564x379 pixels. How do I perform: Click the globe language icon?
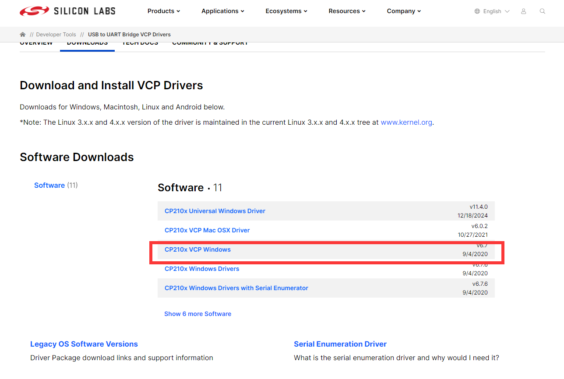point(477,11)
